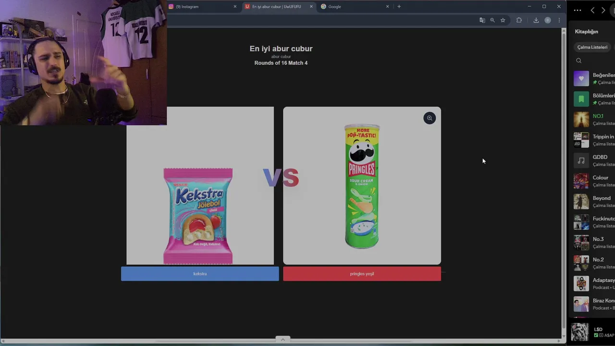
Task: Close the browser window
Action: click(x=559, y=7)
